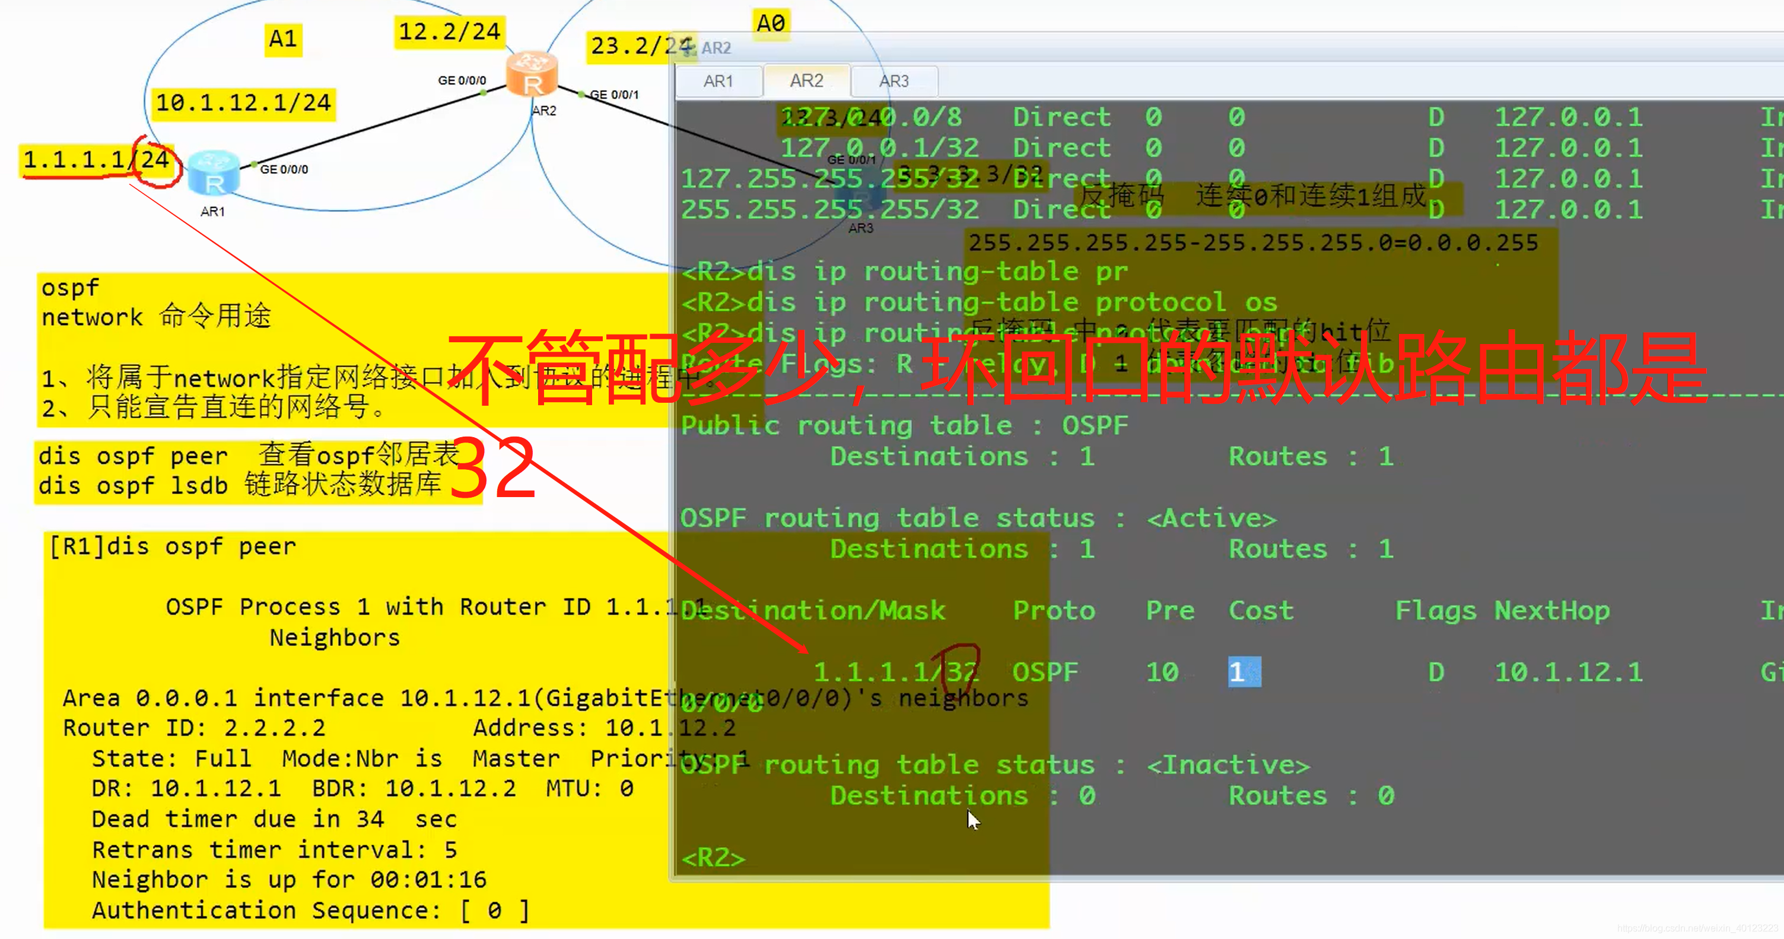This screenshot has height=939, width=1784.
Task: Click the 'dis ospf peer' note text
Action: coord(132,456)
